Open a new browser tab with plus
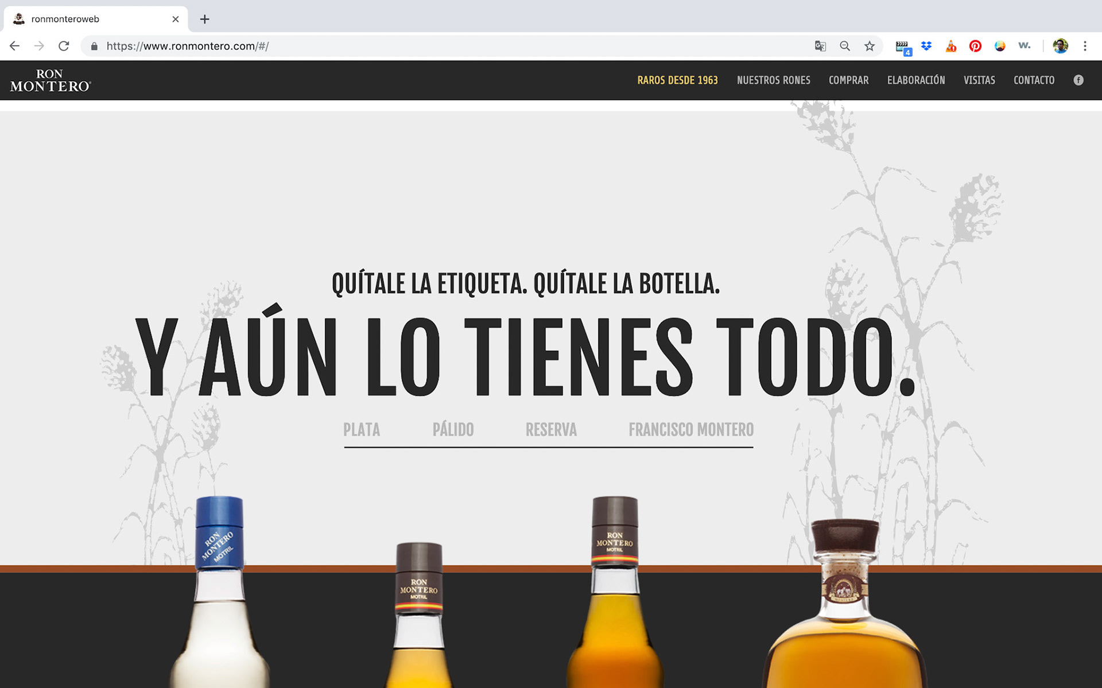Screen dimensions: 1102x688 (204, 19)
